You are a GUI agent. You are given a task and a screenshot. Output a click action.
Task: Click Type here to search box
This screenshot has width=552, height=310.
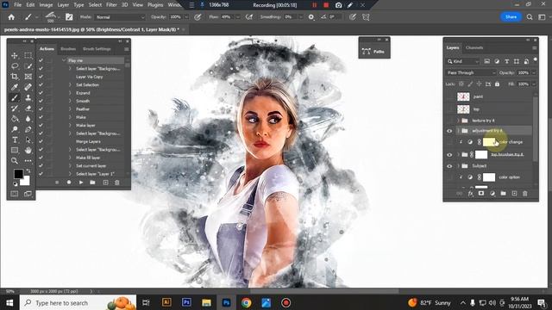coord(78,302)
